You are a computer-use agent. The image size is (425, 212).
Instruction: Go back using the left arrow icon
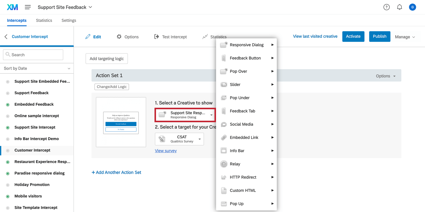pyautogui.click(x=6, y=37)
